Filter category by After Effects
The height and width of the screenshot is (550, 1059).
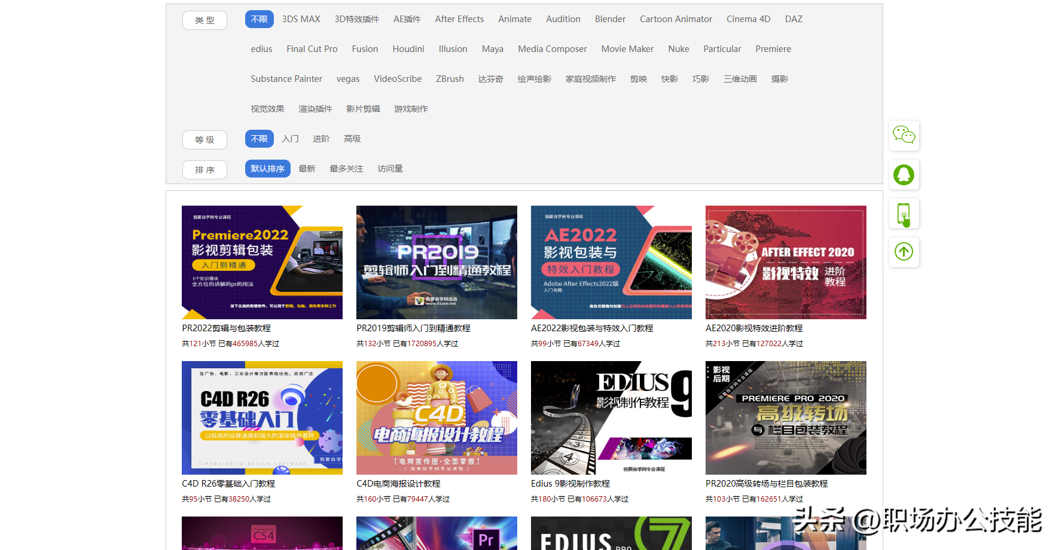pos(459,19)
